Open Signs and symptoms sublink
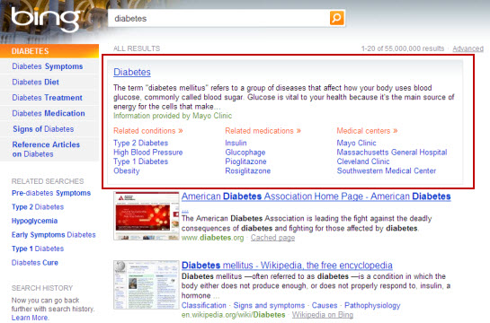490x323 pixels. coord(269,305)
